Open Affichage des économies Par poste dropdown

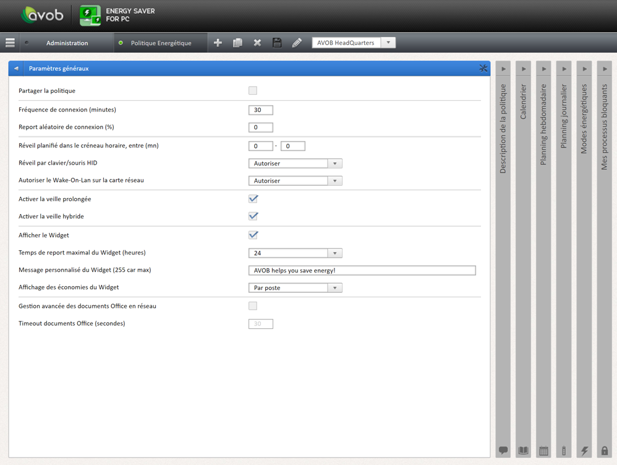(x=295, y=288)
